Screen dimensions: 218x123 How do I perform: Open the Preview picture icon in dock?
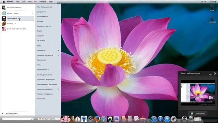[116, 119]
